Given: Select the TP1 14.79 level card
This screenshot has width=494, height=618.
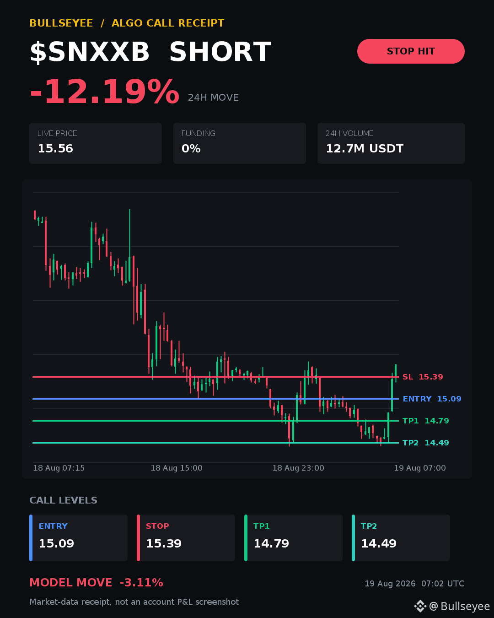Looking at the screenshot, I should (293, 538).
